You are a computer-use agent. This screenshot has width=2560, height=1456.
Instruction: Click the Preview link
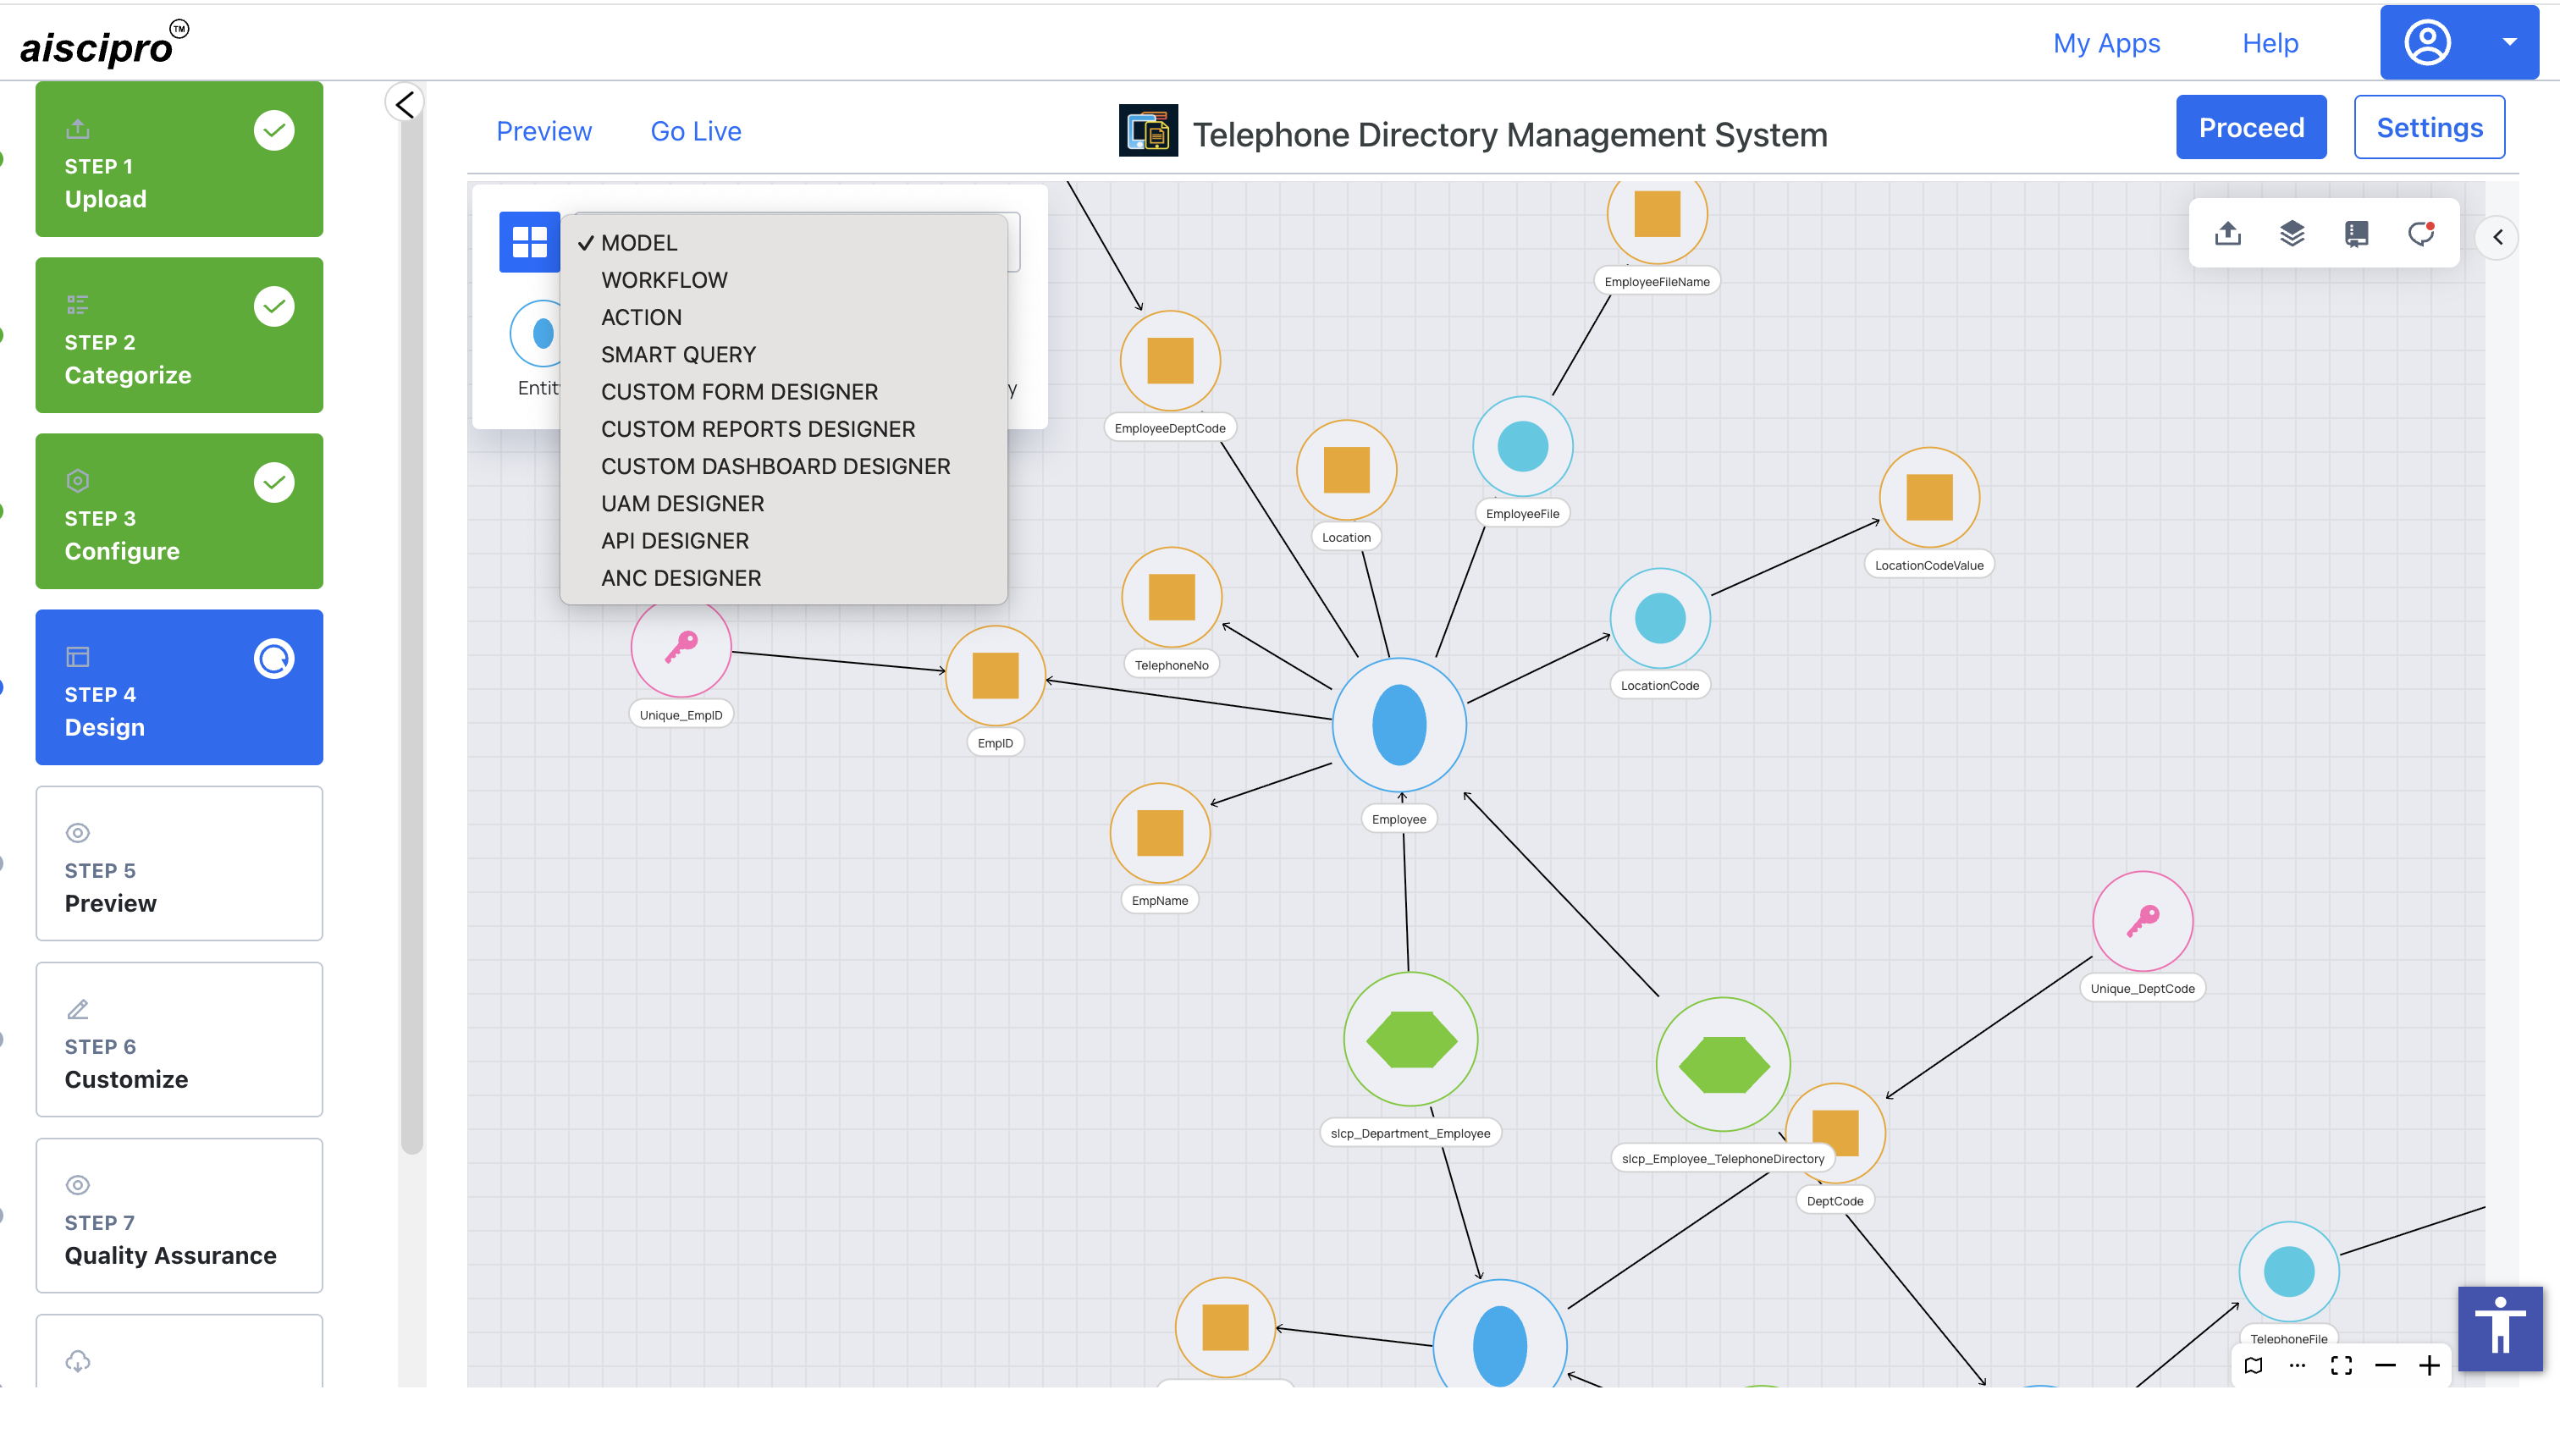pos(544,131)
